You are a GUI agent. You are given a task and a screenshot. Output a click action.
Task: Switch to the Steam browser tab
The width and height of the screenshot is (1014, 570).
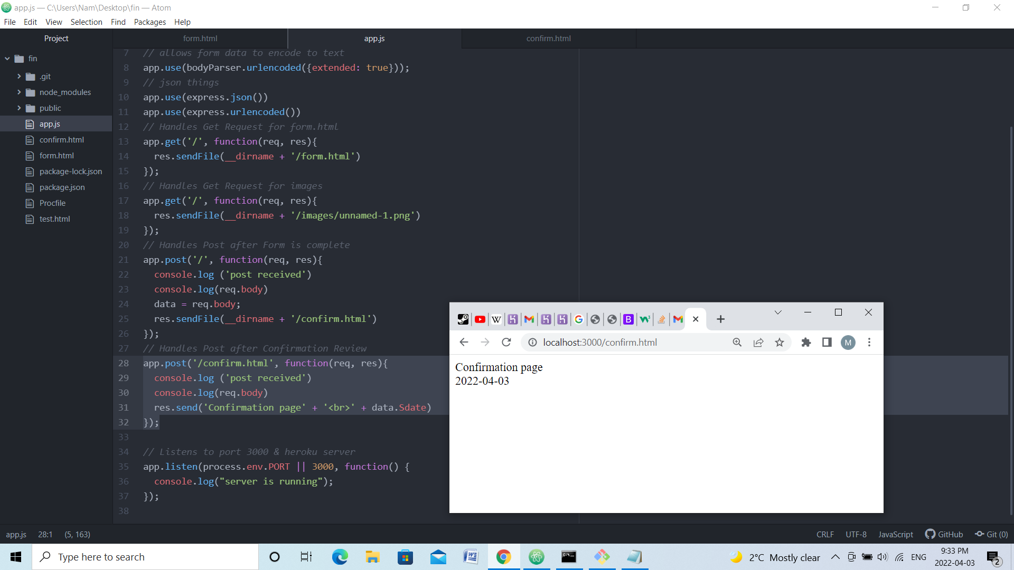click(463, 319)
